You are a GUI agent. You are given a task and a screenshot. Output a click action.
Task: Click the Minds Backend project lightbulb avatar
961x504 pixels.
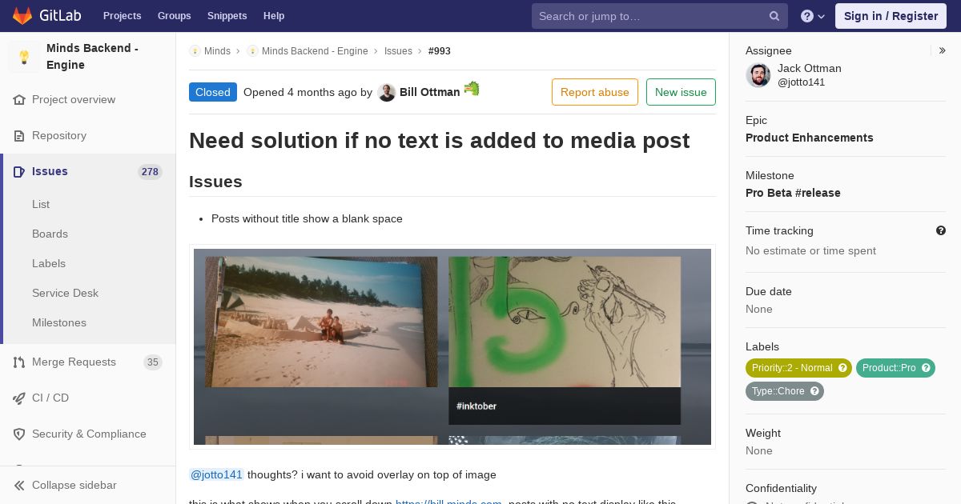click(x=24, y=57)
